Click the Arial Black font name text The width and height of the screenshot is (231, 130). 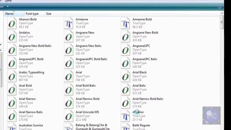point(139,72)
